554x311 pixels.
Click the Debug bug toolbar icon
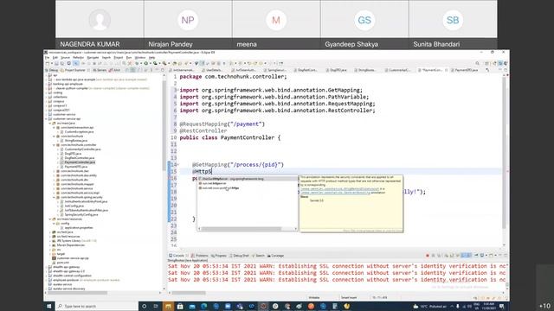[137, 63]
